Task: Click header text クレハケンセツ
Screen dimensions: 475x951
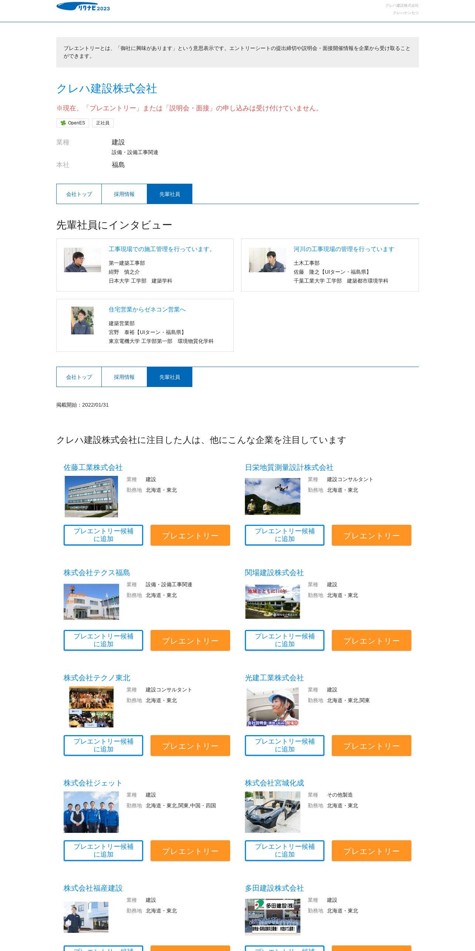Action: 405,13
